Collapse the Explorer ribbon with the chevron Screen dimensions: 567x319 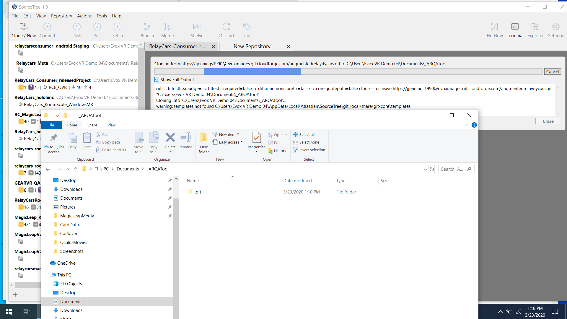467,125
